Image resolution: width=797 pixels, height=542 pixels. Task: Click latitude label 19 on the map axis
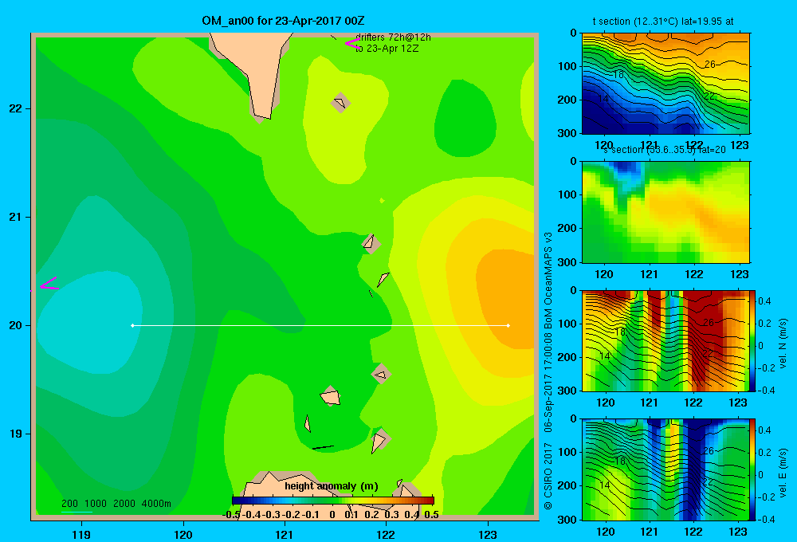tap(16, 434)
